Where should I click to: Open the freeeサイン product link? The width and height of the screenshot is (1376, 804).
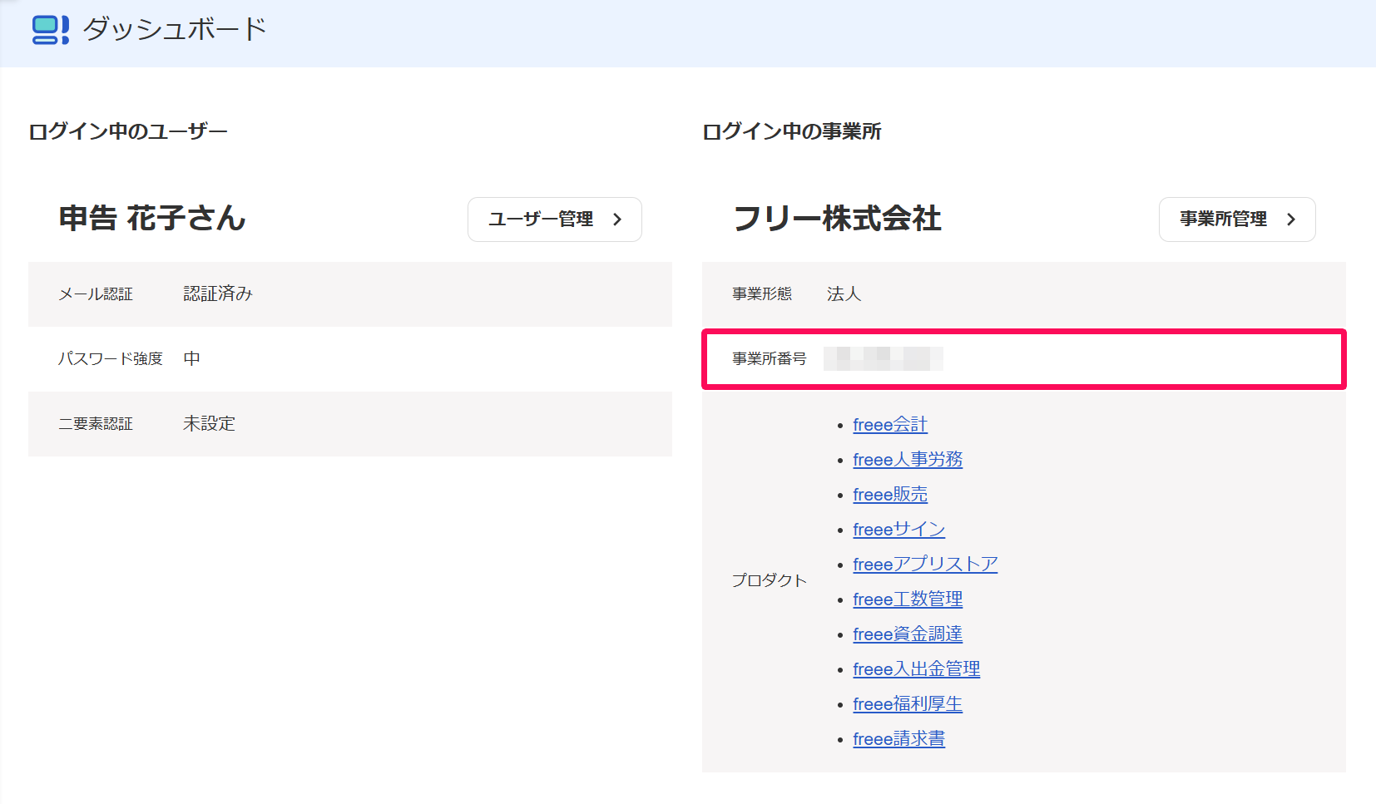898,529
